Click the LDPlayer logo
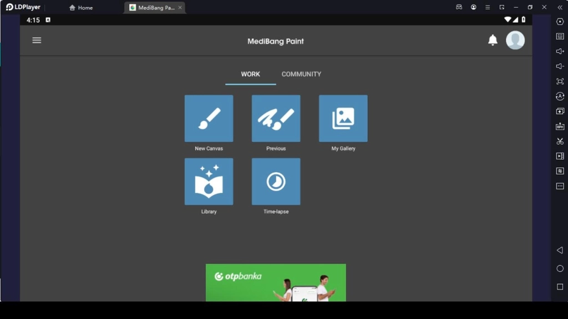Screen dimensions: 568x319 [x=23, y=7]
